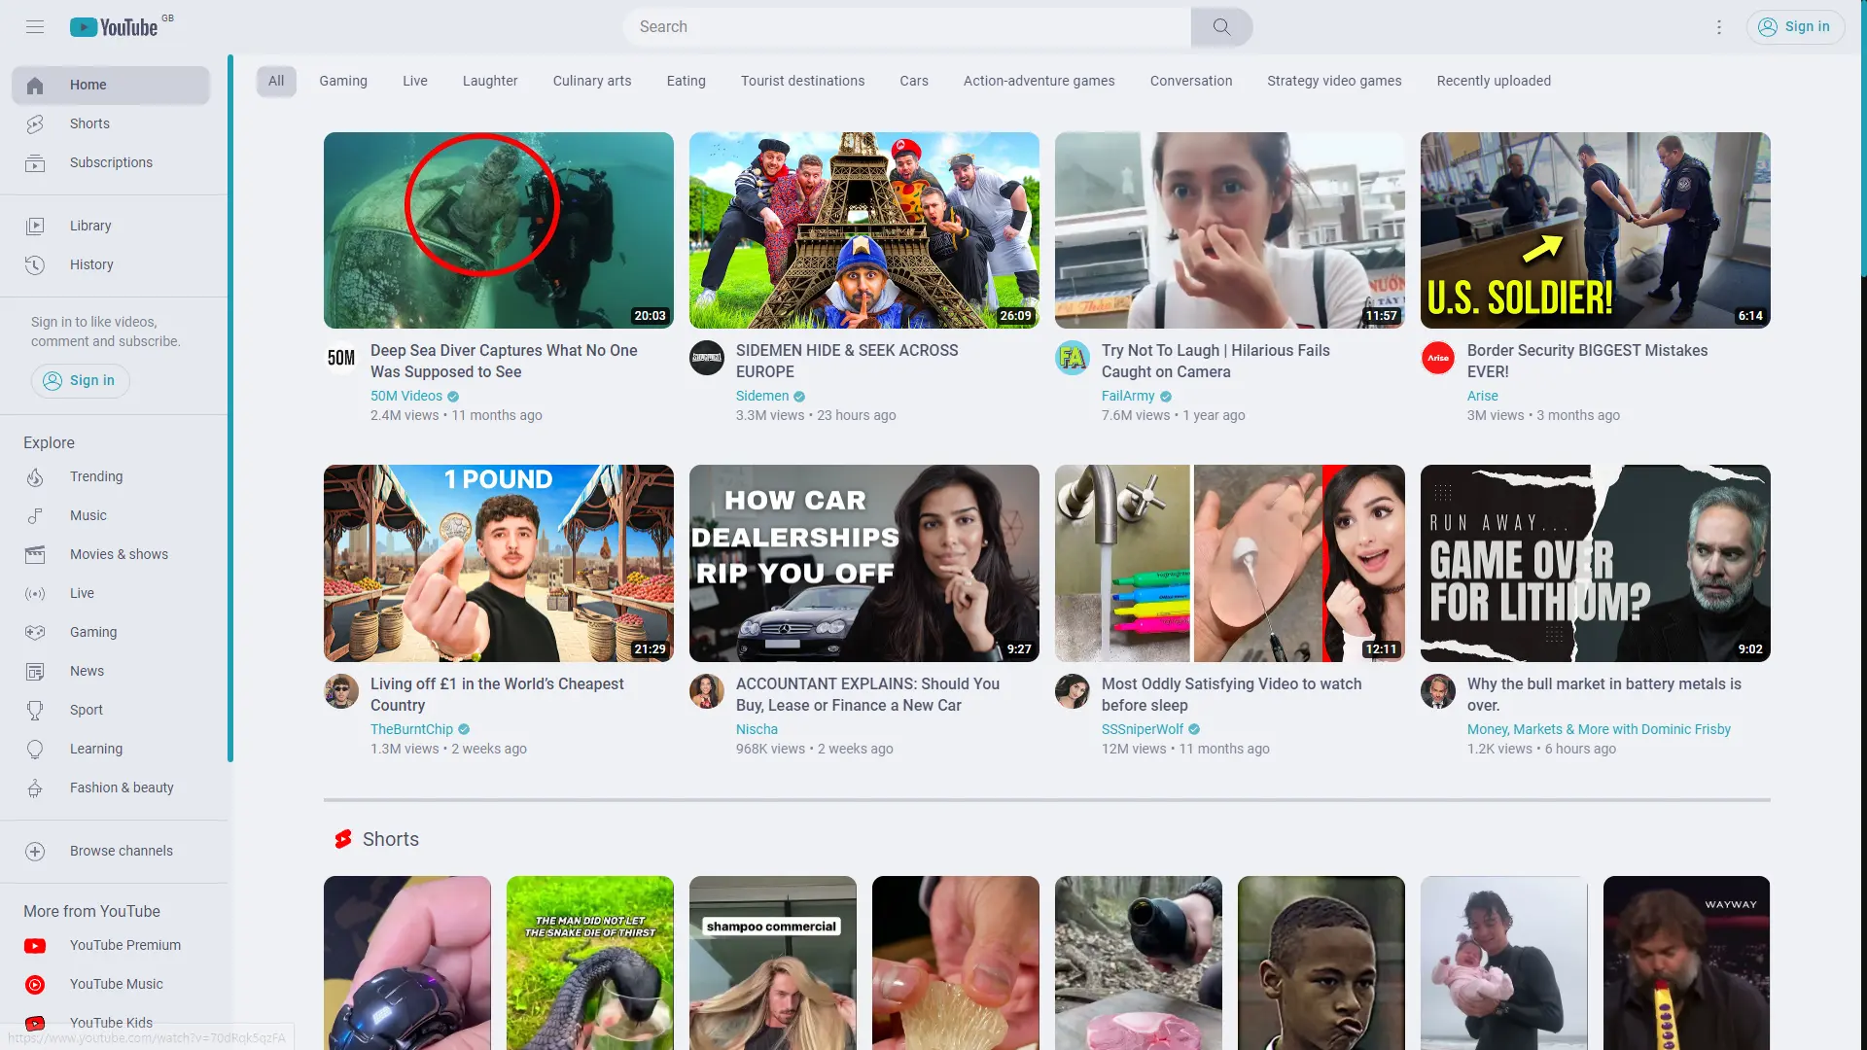Image resolution: width=1867 pixels, height=1050 pixels.
Task: Open the Trending section
Action: tap(95, 476)
